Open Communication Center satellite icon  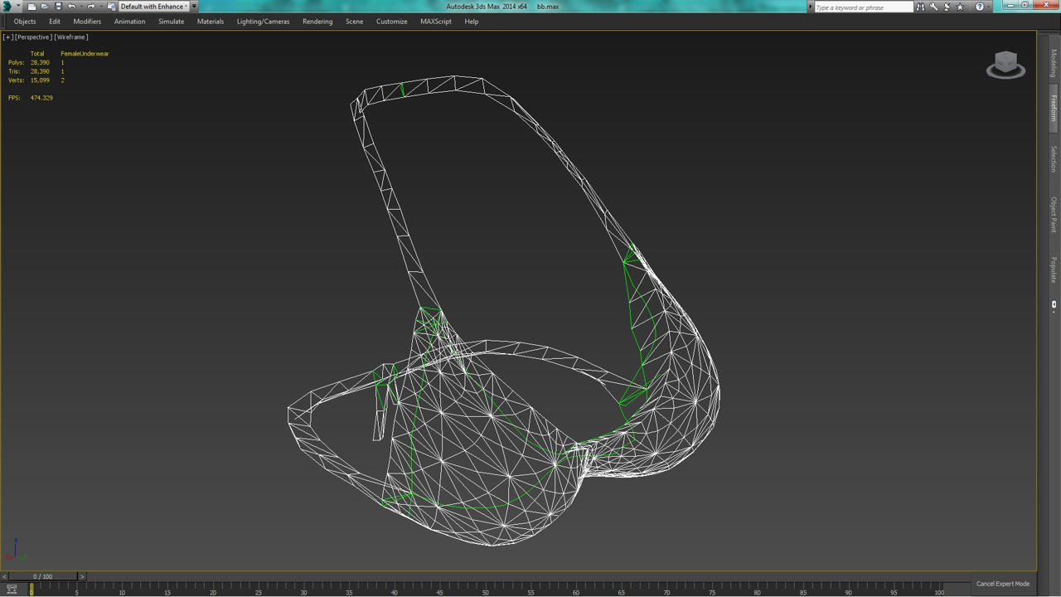(947, 7)
